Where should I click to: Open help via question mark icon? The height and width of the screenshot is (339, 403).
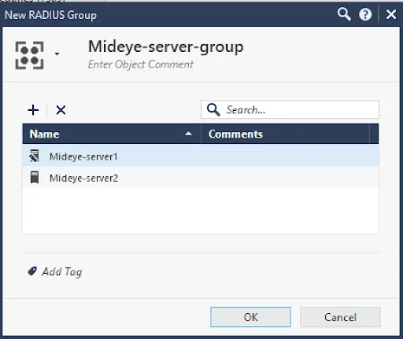(365, 14)
